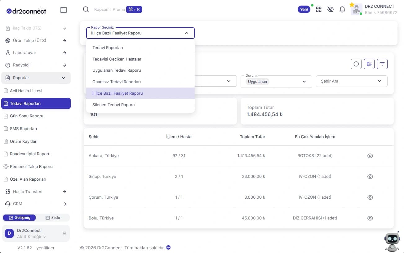Viewport: 404px width, 253px height.
Task: Open Acil Hasta Listesi in sidebar
Action: (36, 91)
